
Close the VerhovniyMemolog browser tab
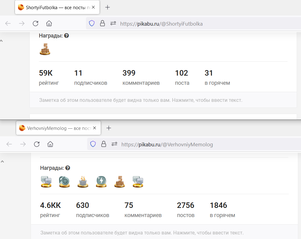pos(95,128)
